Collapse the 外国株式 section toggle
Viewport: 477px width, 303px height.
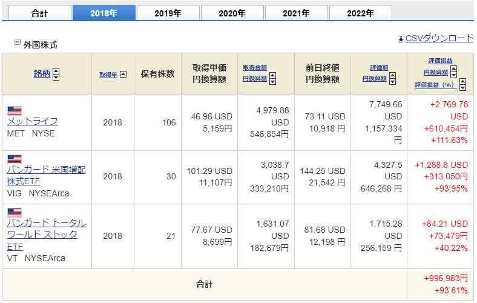[x=18, y=42]
